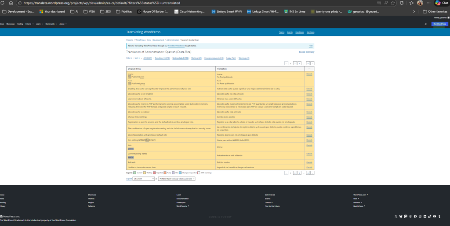
Task: Hide the new translator notice
Action: pyautogui.click(x=310, y=46)
